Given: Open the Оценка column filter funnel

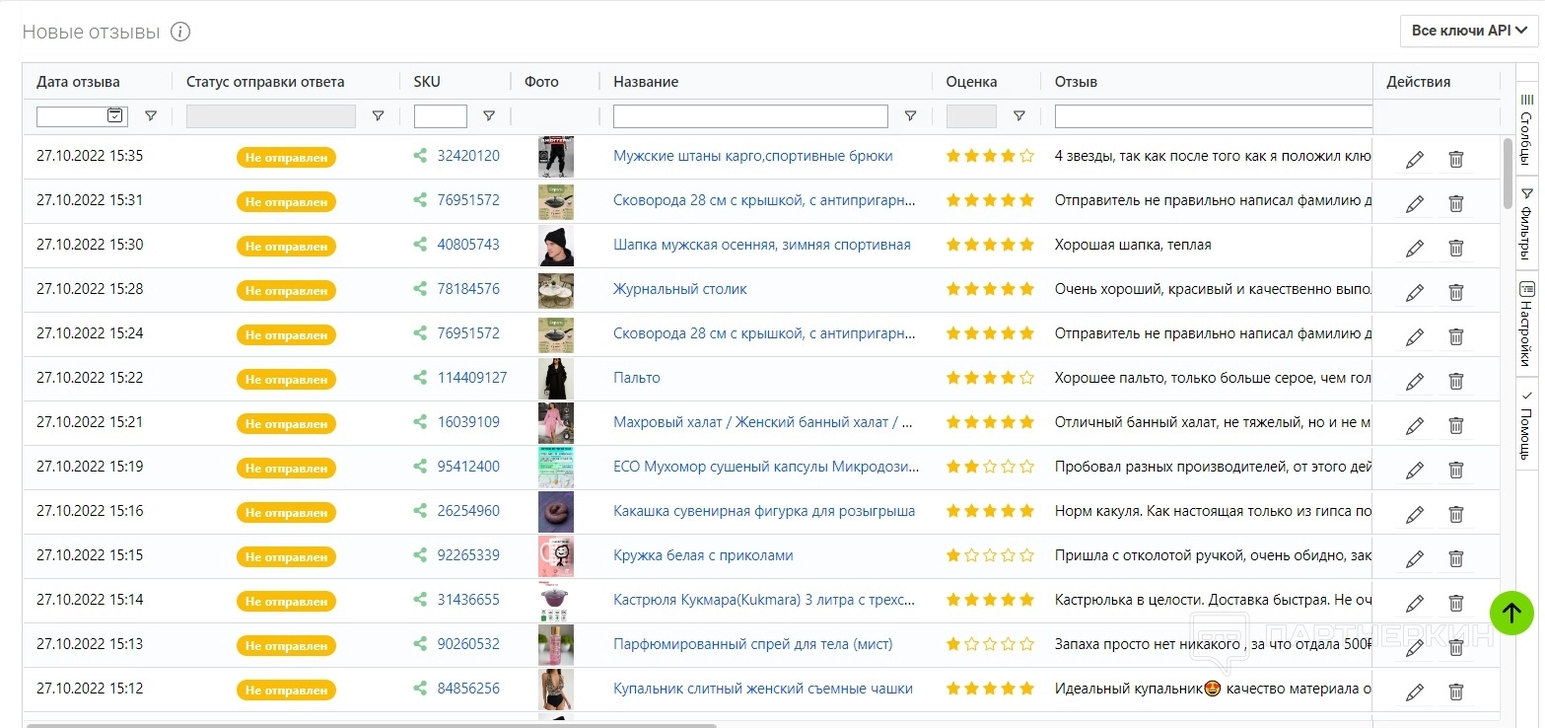Looking at the screenshot, I should pyautogui.click(x=1019, y=116).
